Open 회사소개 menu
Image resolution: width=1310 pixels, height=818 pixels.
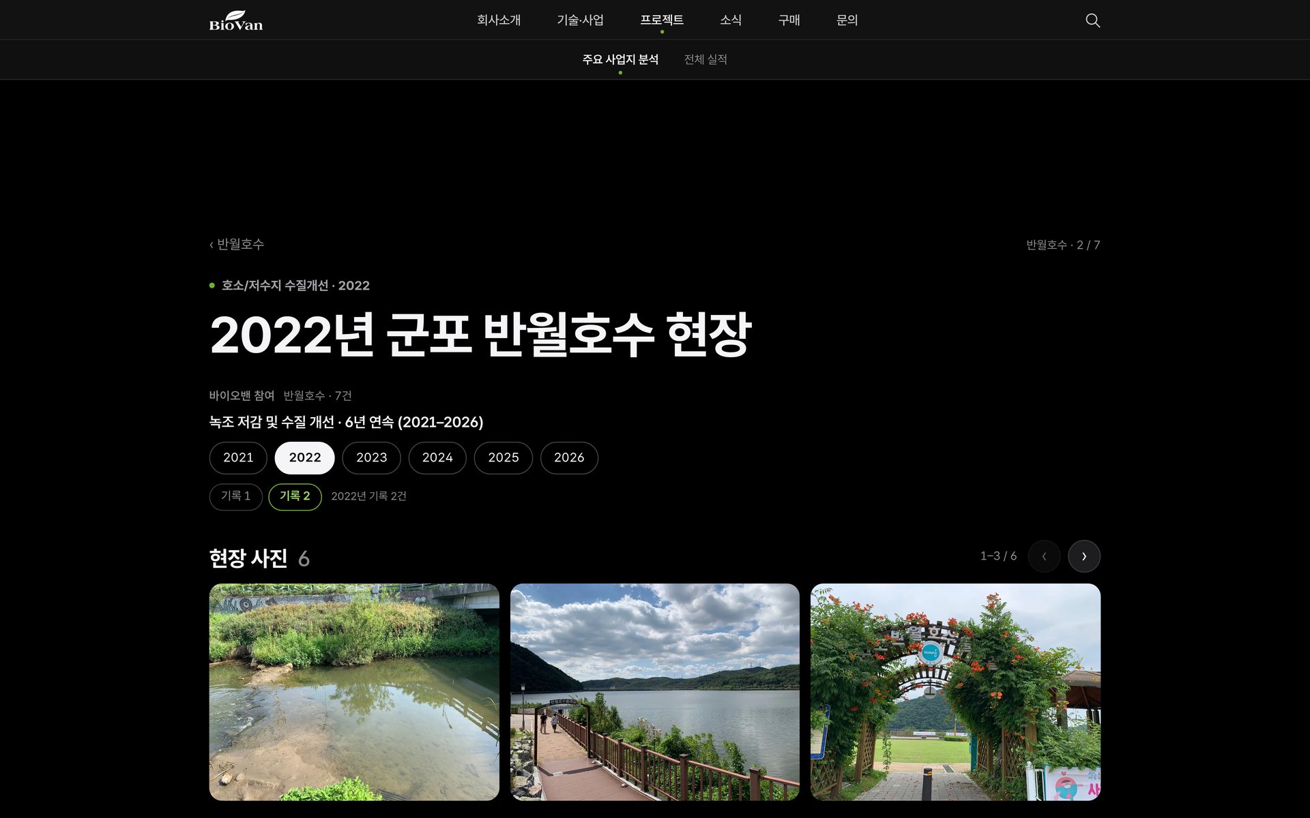[x=499, y=20]
